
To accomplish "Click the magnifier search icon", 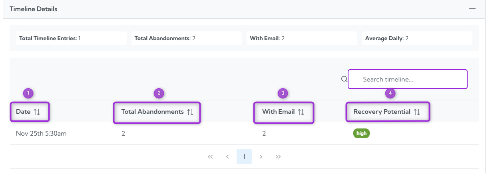I will tap(344, 79).
